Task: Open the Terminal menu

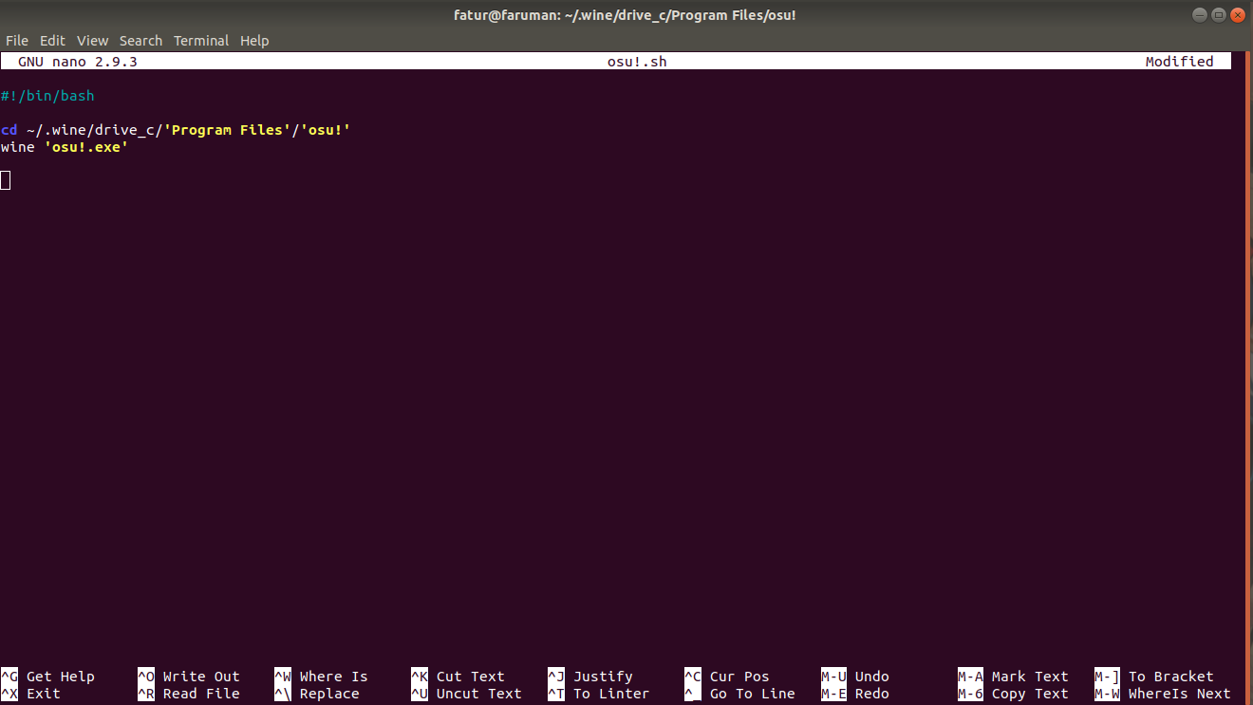Action: pyautogui.click(x=201, y=41)
